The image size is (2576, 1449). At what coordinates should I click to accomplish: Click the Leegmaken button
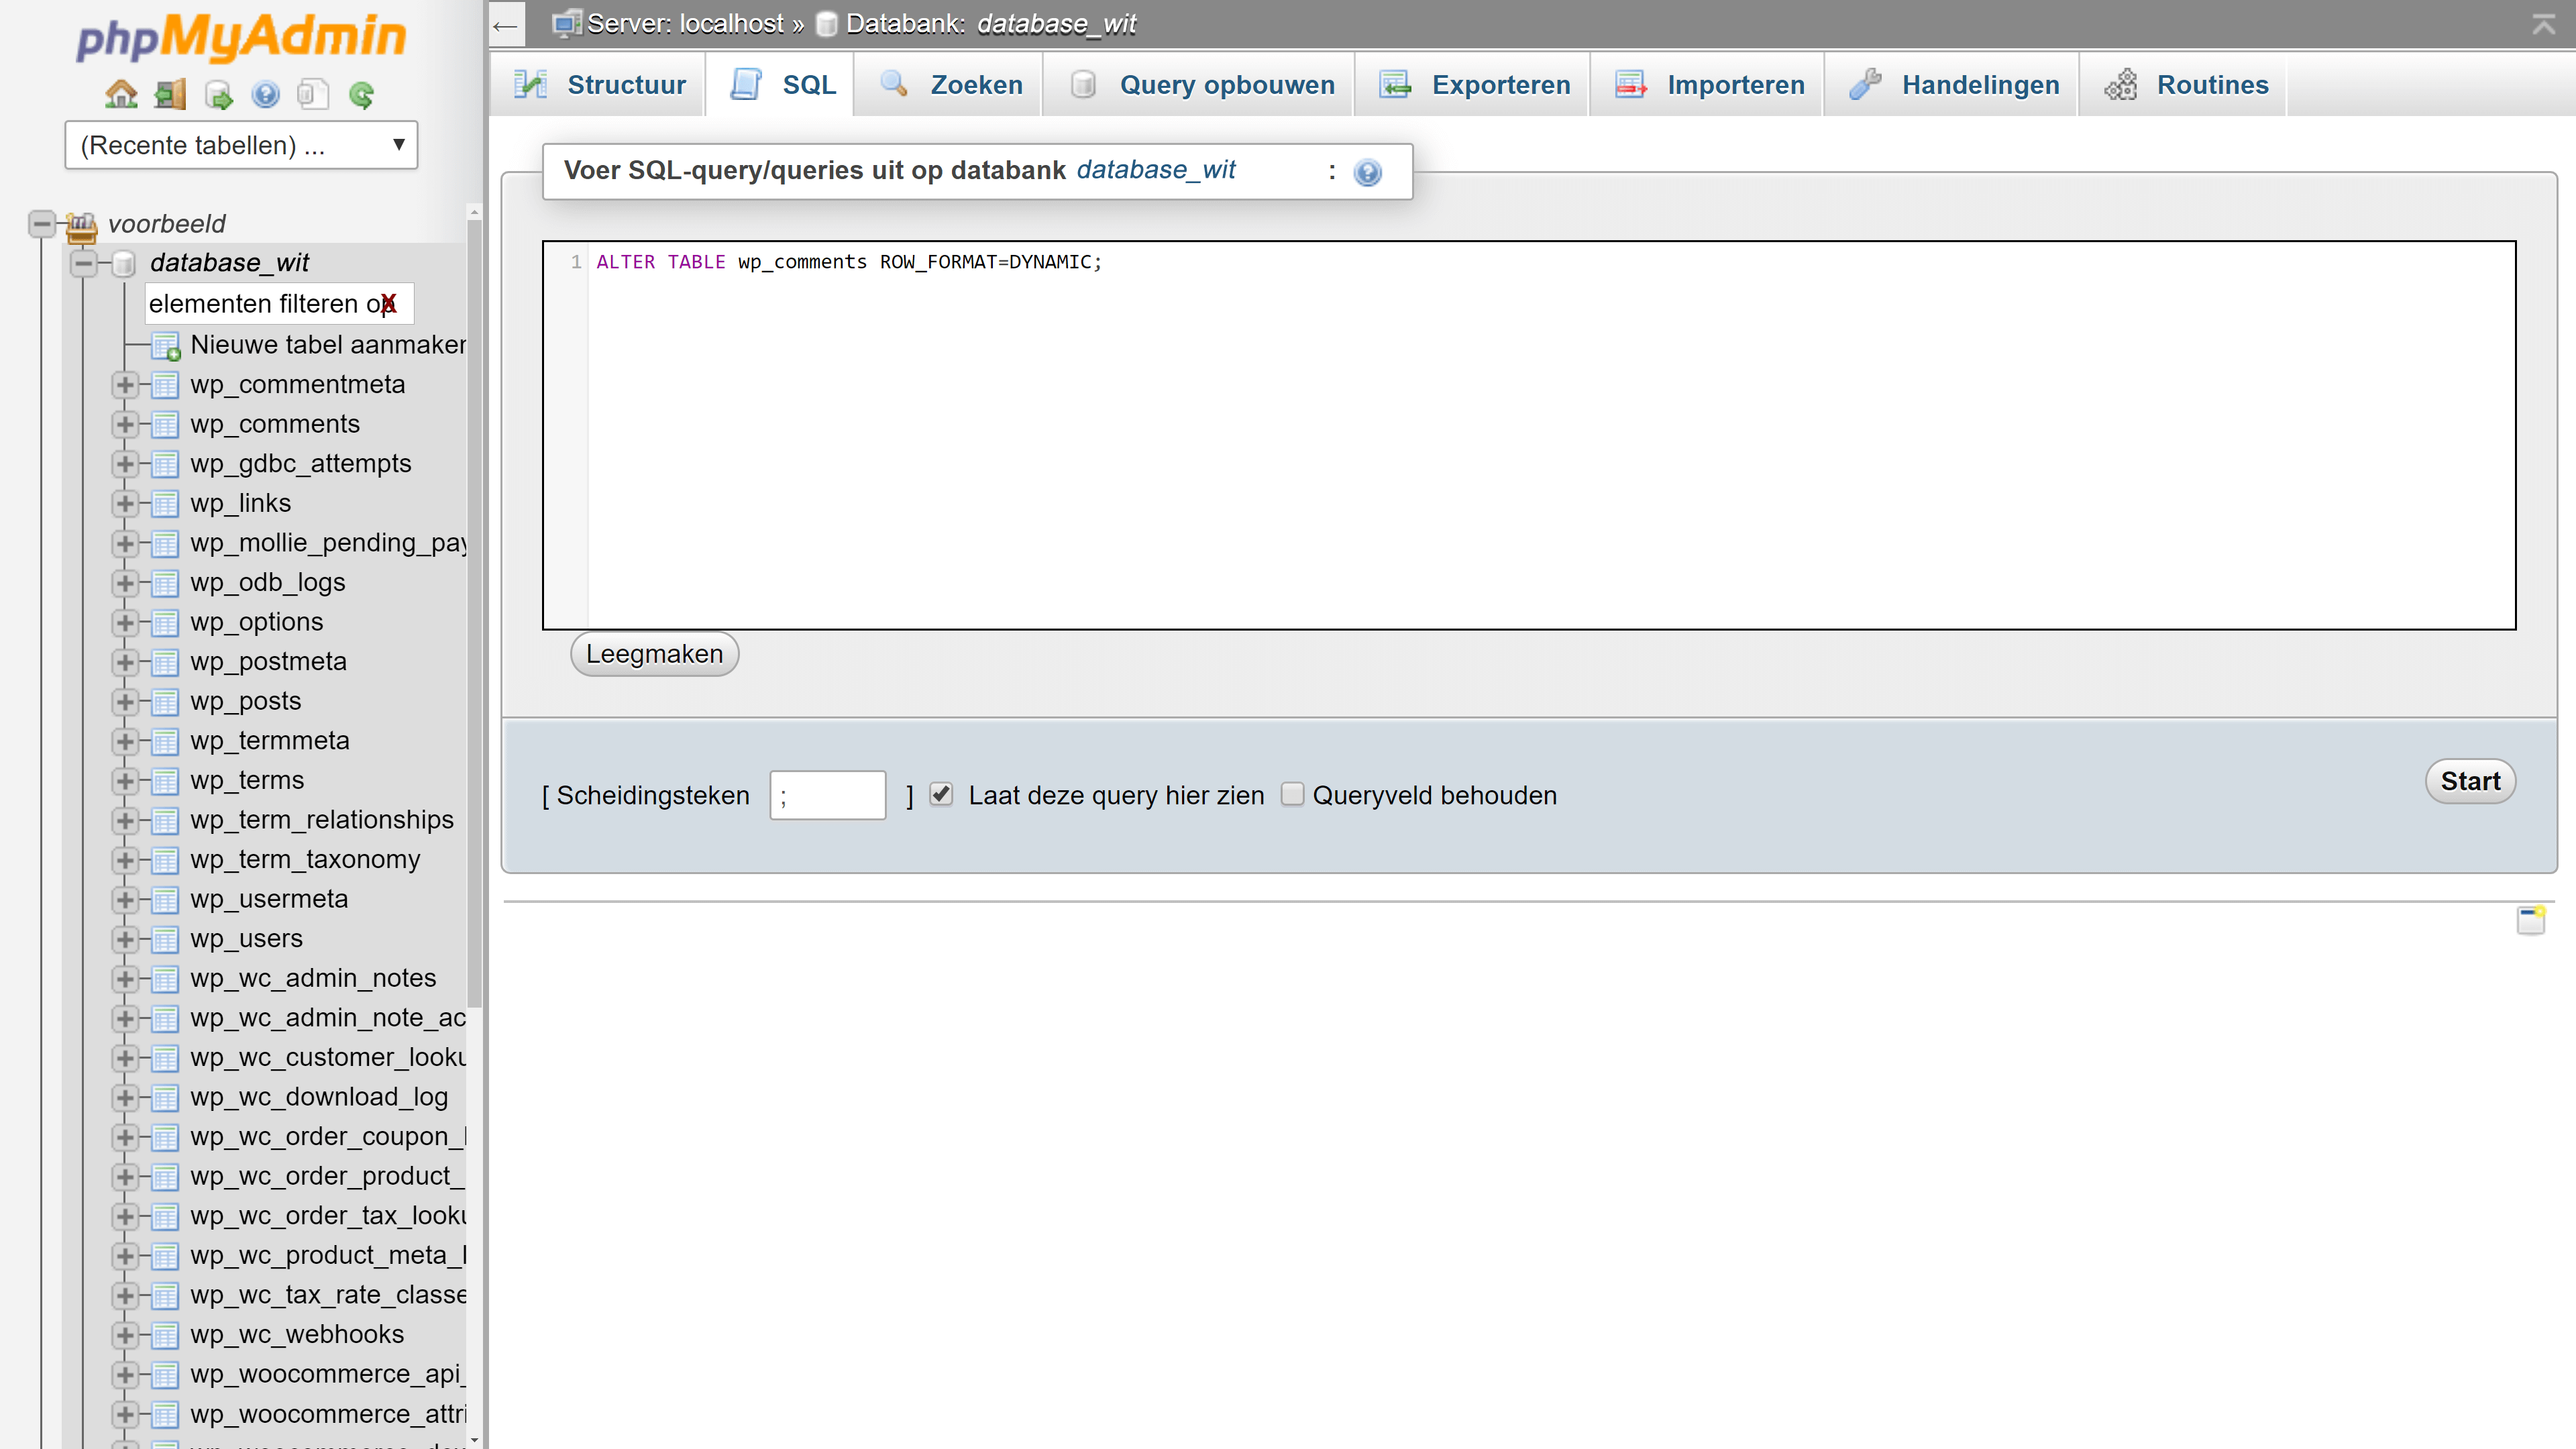(653, 653)
